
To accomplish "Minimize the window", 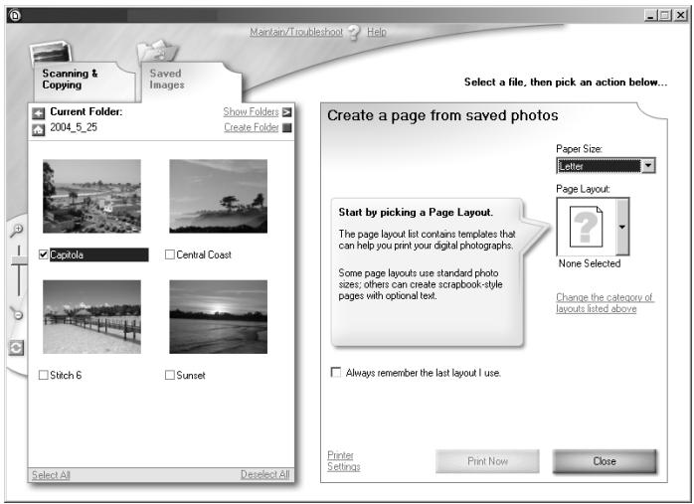I will click(650, 16).
